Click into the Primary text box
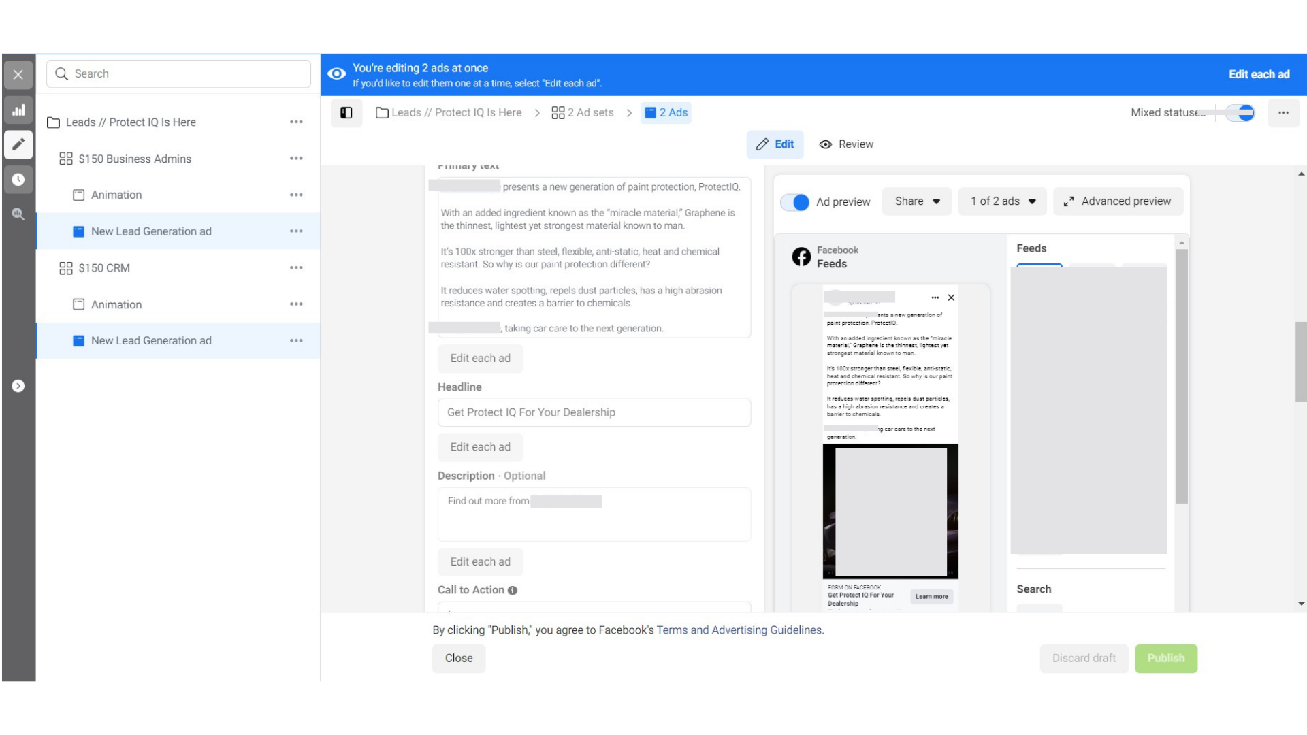 pos(594,257)
